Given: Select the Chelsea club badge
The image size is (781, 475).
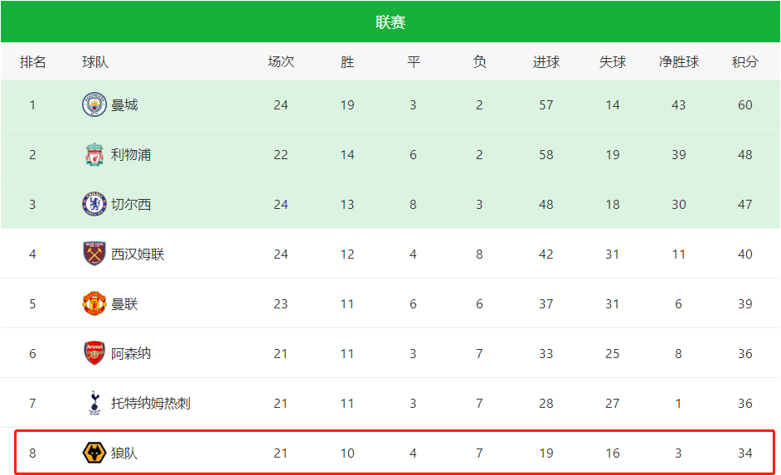Looking at the screenshot, I should point(95,204).
